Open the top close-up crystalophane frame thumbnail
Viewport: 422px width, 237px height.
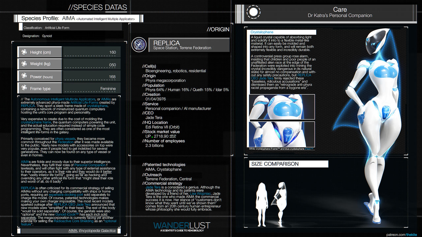(282, 107)
